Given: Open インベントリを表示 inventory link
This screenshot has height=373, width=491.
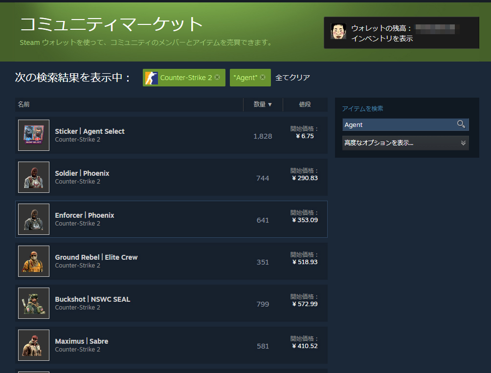Looking at the screenshot, I should pyautogui.click(x=382, y=39).
